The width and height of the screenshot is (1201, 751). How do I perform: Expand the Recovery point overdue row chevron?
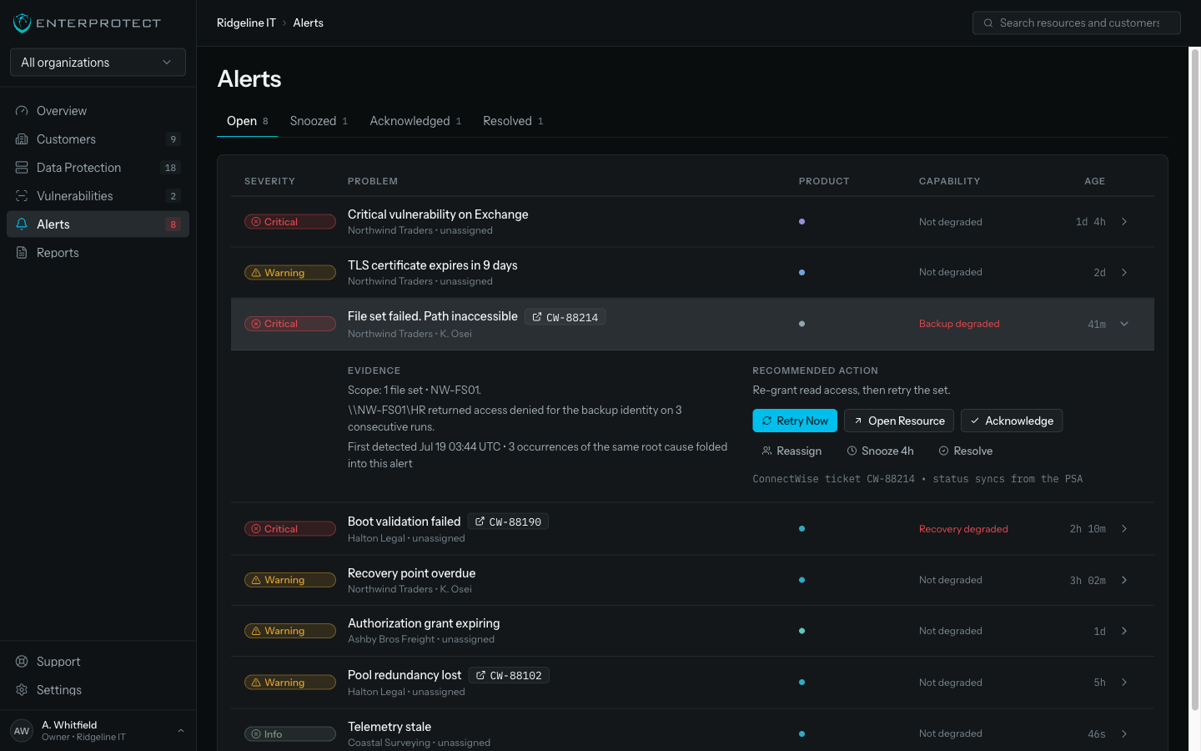pos(1124,580)
